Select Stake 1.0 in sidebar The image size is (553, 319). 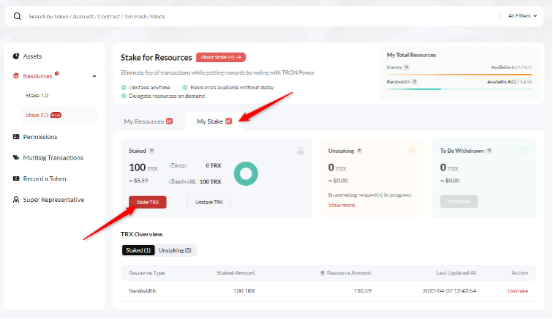pos(37,96)
